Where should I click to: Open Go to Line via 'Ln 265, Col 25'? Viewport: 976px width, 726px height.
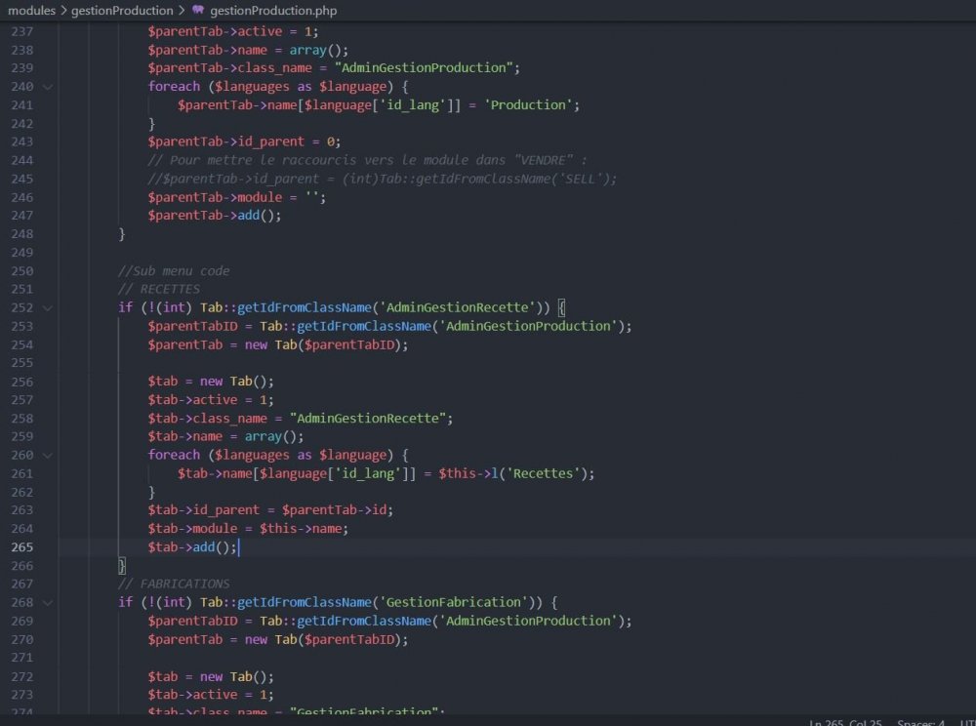coord(844,722)
